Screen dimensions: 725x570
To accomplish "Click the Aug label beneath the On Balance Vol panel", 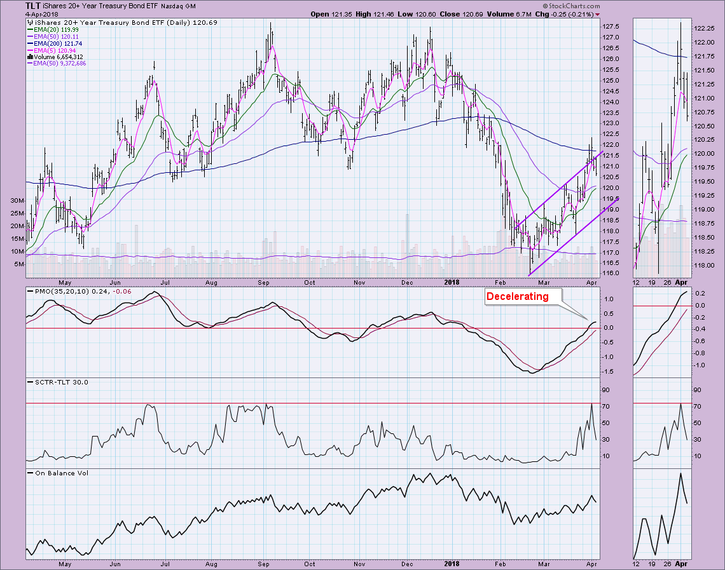I will [211, 564].
